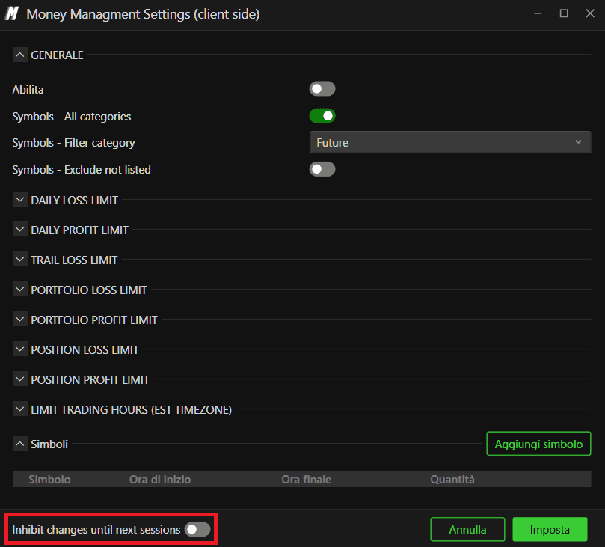This screenshot has width=605, height=547.
Task: Maximize the Money Managment Settings window
Action: pyautogui.click(x=564, y=13)
